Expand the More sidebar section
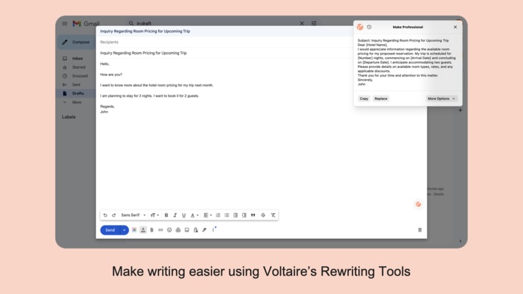Image resolution: width=523 pixels, height=294 pixels. pyautogui.click(x=77, y=102)
